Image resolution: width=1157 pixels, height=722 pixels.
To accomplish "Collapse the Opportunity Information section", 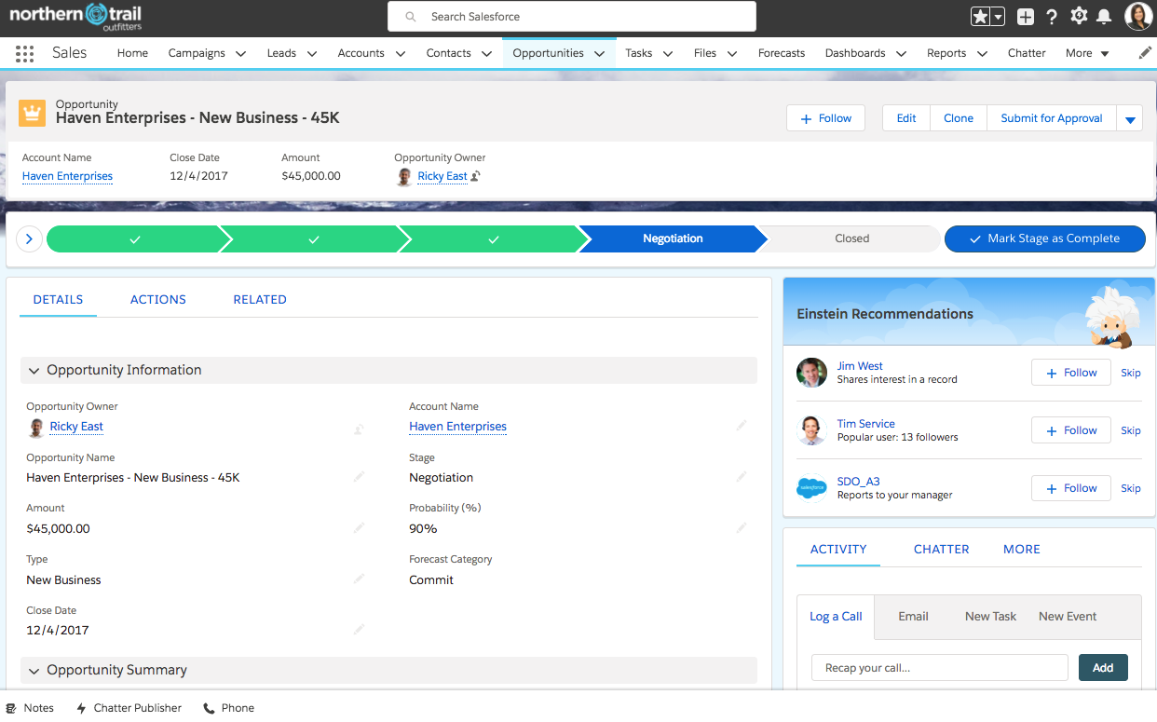I will click(34, 371).
